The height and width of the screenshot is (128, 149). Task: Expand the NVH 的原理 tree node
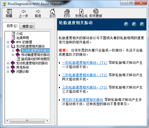click(x=8, y=42)
